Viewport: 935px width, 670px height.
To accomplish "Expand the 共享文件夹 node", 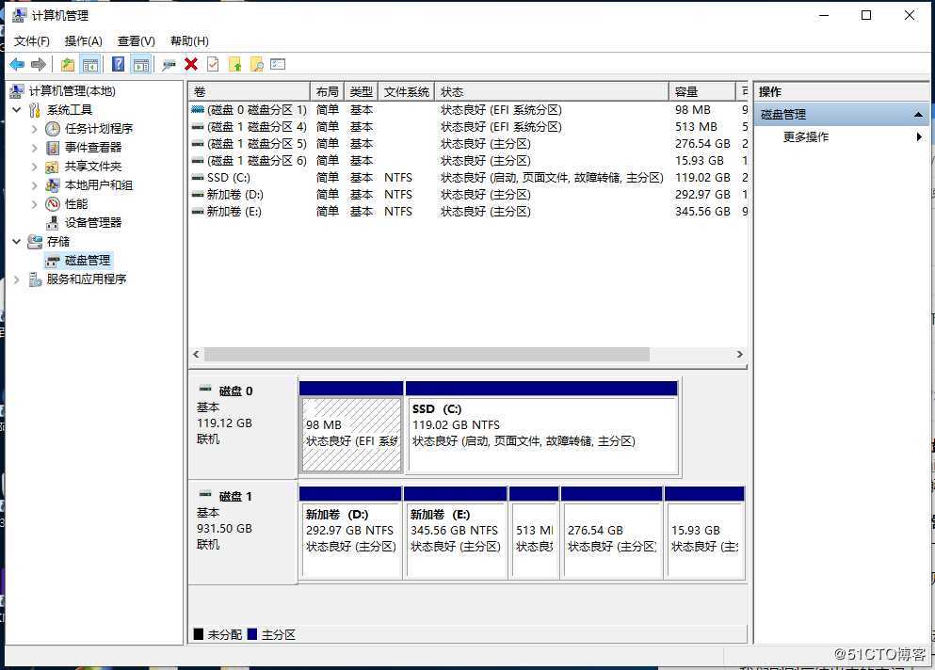I will tap(34, 167).
